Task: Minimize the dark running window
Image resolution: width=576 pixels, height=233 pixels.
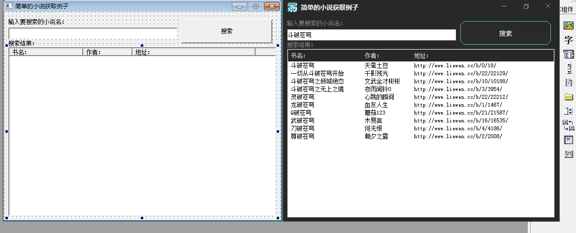Action: point(504,6)
